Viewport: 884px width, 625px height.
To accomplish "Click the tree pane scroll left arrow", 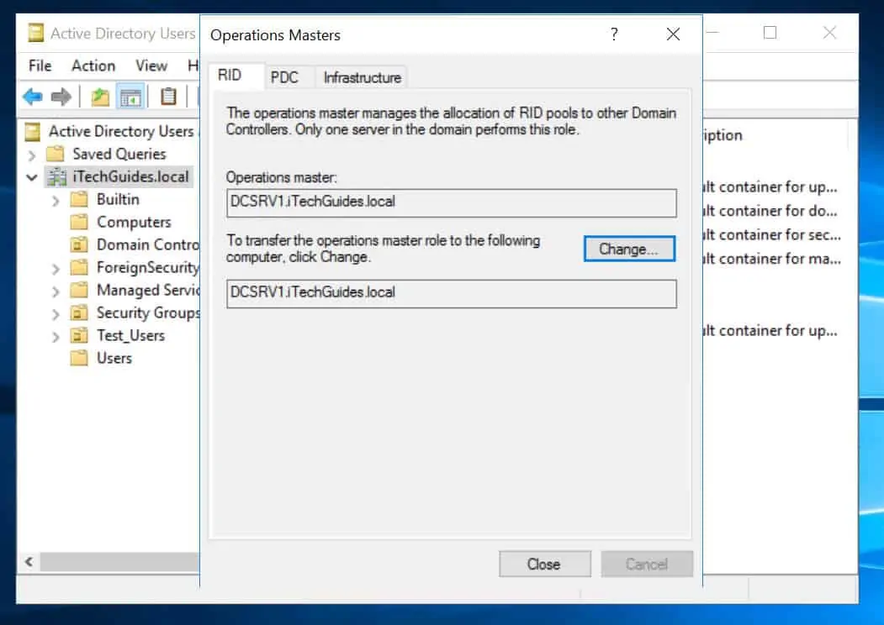I will point(29,561).
